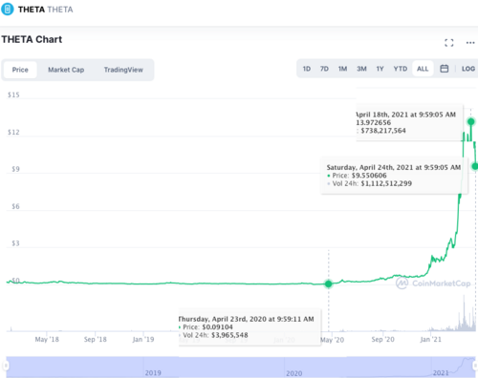Screen dimensions: 478x378
Task: Click the May '18 axis label
Action: 47,340
